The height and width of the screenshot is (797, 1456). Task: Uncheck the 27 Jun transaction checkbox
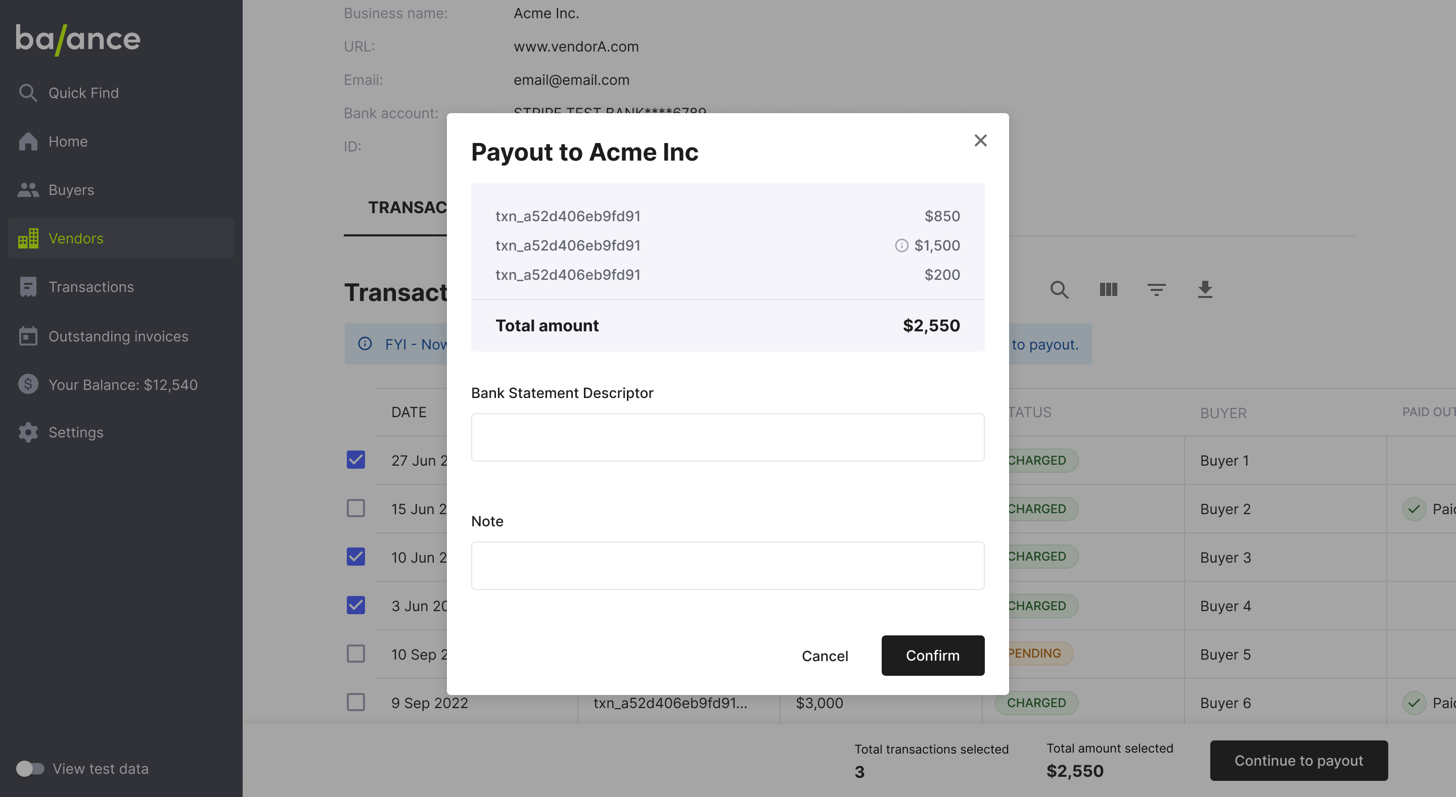(355, 460)
